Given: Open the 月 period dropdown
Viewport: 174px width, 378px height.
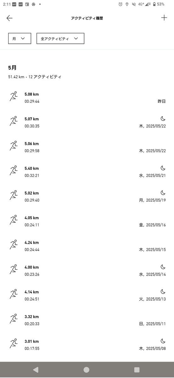Looking at the screenshot, I should (19, 38).
